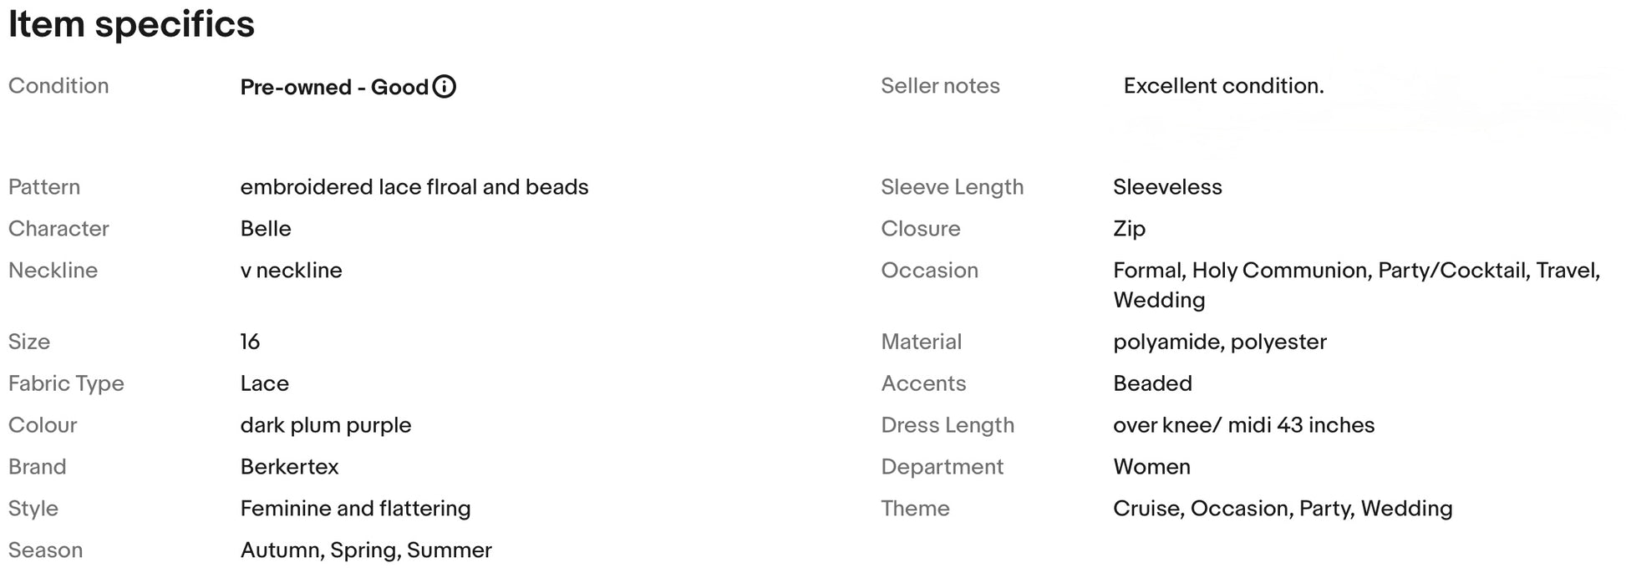This screenshot has width=1626, height=573.
Task: Click the 'Autumn, Spring, Summer' season value
Action: tap(366, 550)
